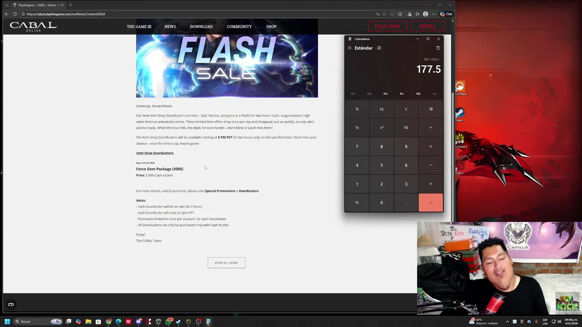
Task: Open Google Chrome from the taskbar
Action: click(x=108, y=322)
